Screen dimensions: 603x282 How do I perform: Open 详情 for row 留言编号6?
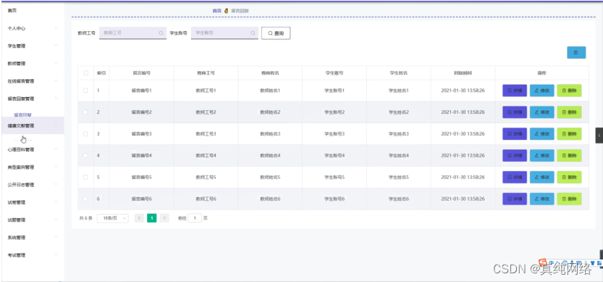point(515,199)
